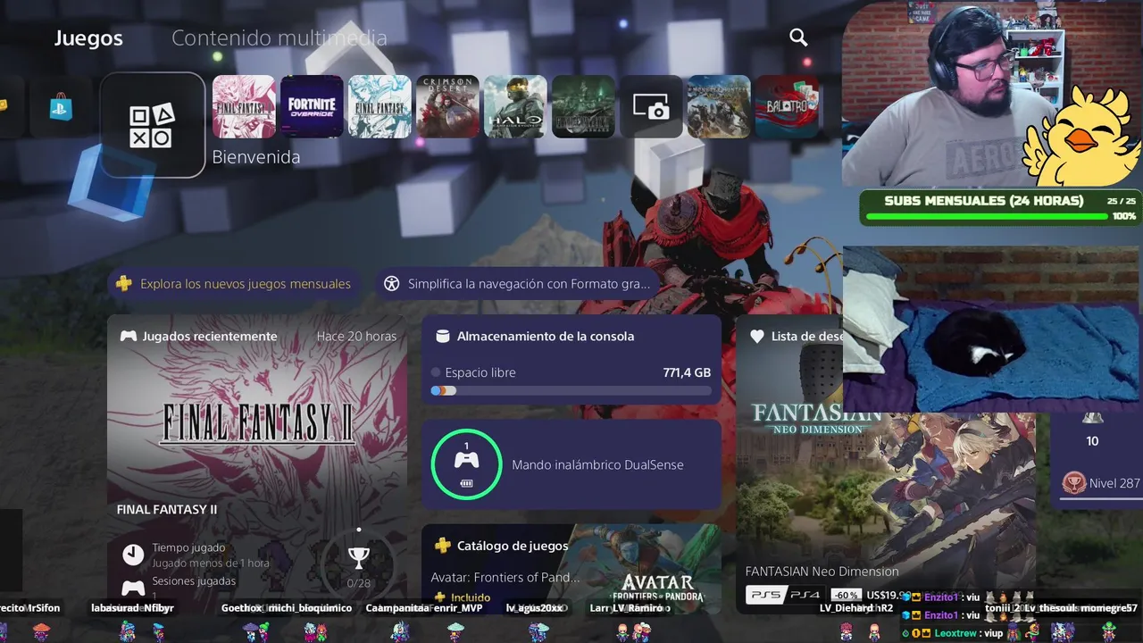Select the highlighted Bienvenida hub tile
The image size is (1143, 643).
153,125
